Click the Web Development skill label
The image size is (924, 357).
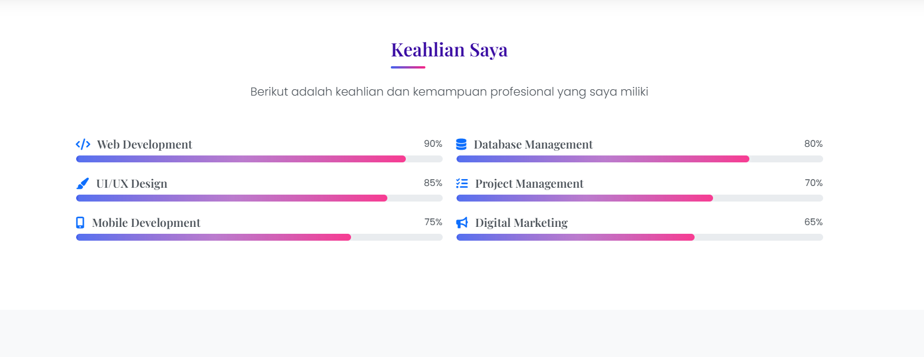[144, 145]
